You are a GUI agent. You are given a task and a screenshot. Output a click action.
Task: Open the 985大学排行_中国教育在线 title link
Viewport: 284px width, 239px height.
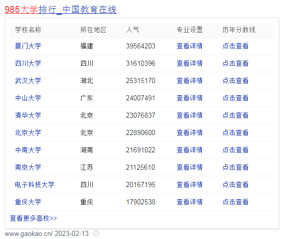click(61, 10)
